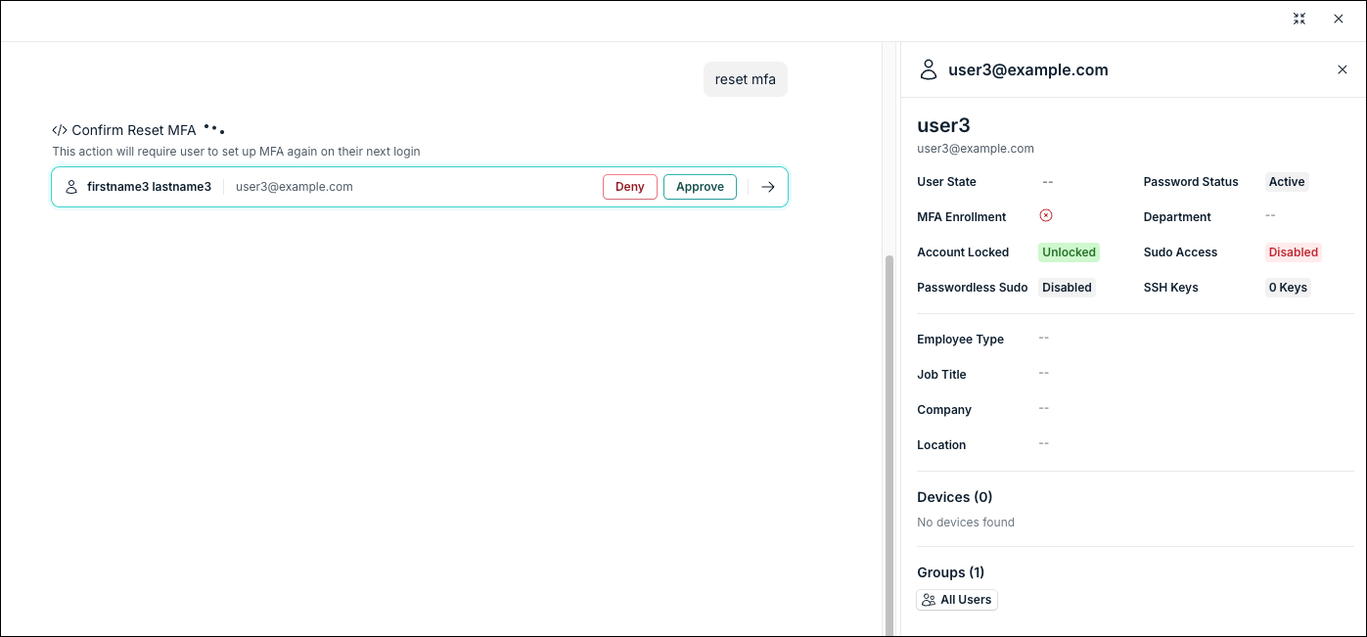Image resolution: width=1367 pixels, height=637 pixels.
Task: Click the Passwordless Sudo Disabled badge
Action: (x=1066, y=288)
